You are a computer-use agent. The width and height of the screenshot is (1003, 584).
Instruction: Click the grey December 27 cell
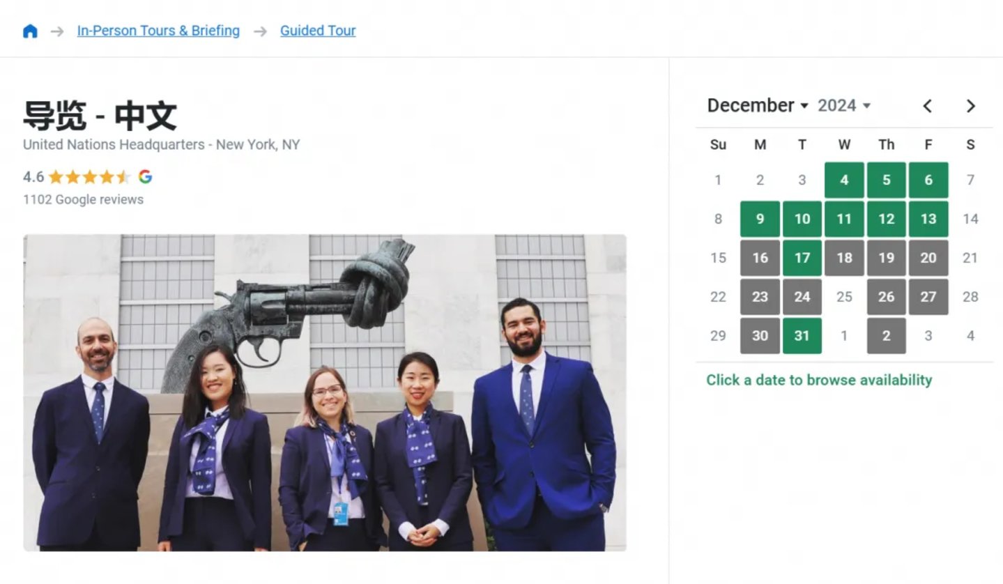(928, 297)
